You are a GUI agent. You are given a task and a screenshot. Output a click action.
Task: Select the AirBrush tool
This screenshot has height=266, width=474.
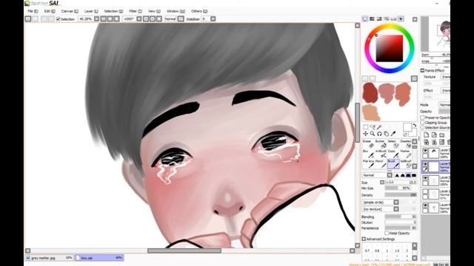(x=381, y=154)
